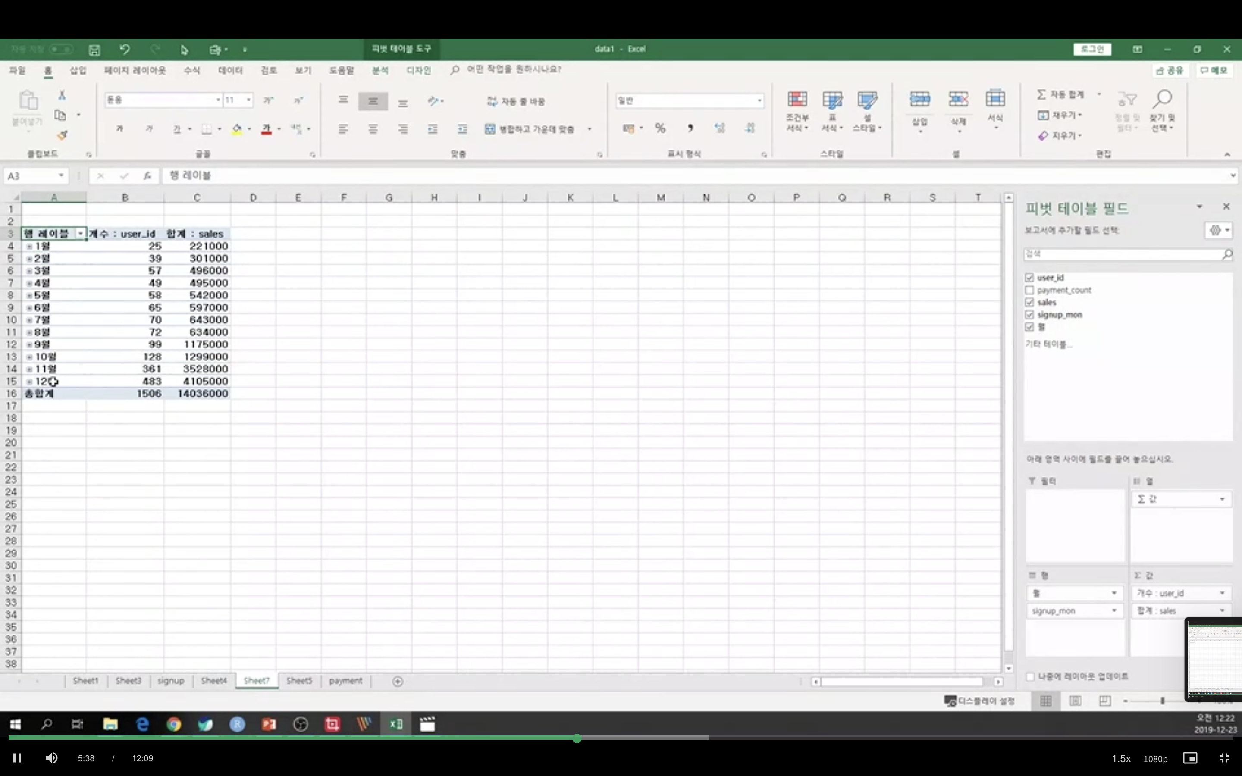The width and height of the screenshot is (1242, 776).
Task: Open the row labels filter dropdown
Action: [81, 234]
